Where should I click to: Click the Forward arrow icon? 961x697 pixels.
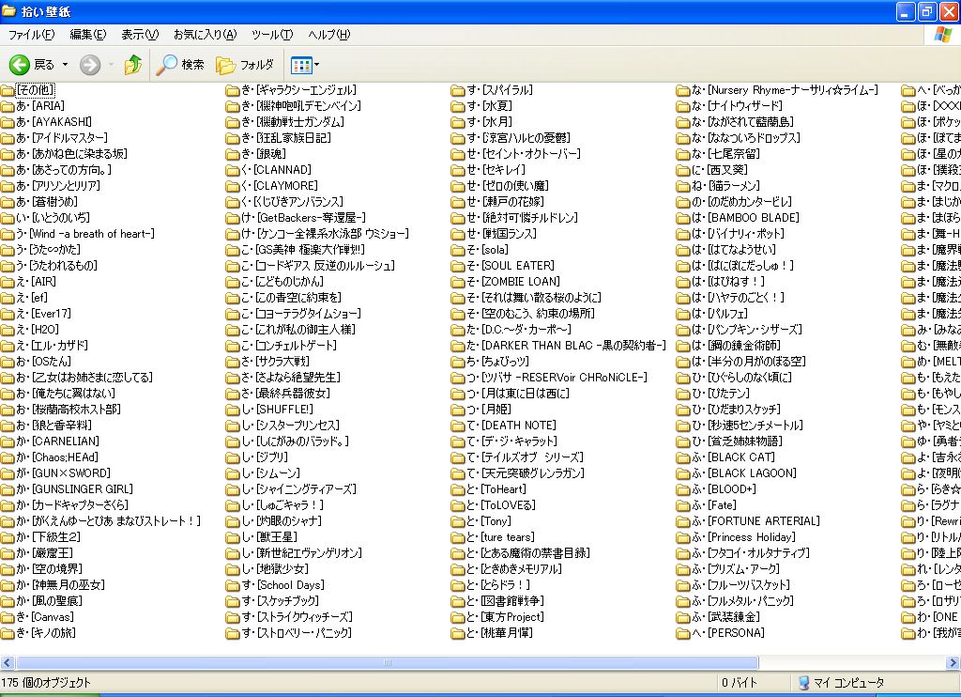point(90,65)
